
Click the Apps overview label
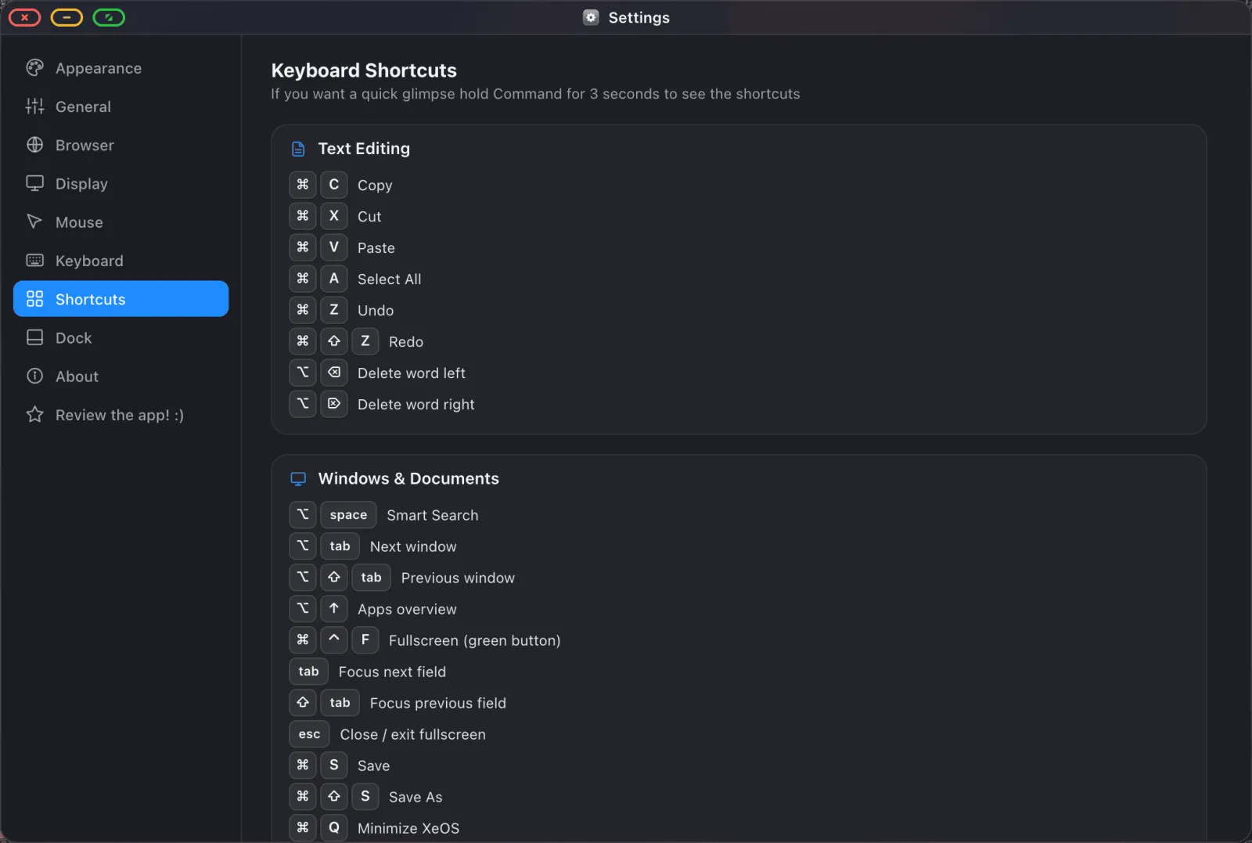pos(407,609)
